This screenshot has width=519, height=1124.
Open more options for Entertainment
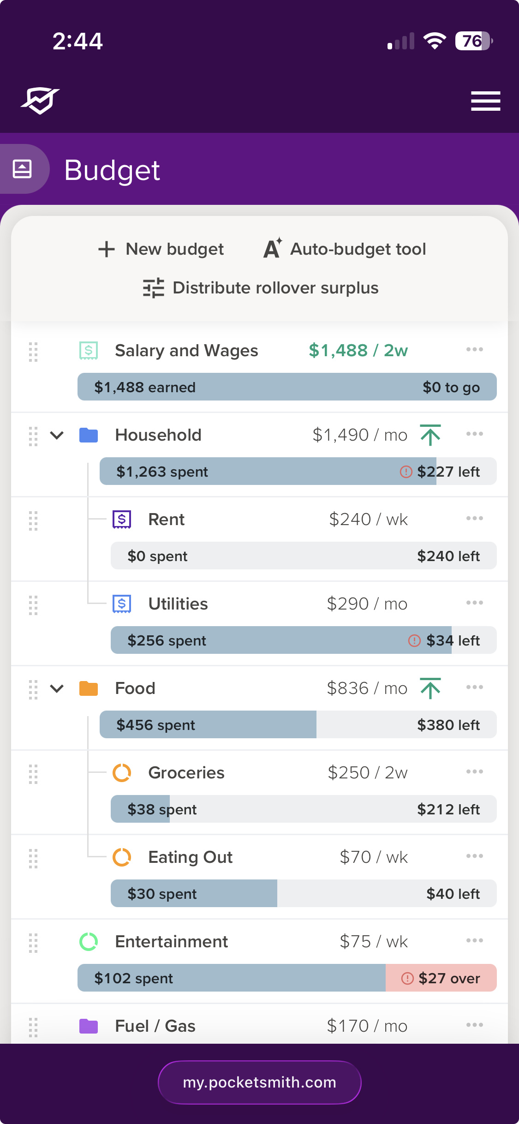[x=474, y=941]
